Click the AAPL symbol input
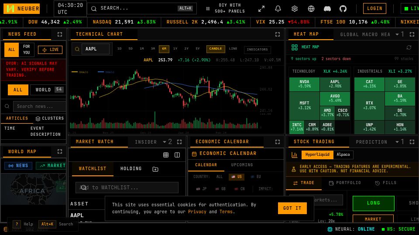This screenshot has height=235, width=419. (x=95, y=49)
